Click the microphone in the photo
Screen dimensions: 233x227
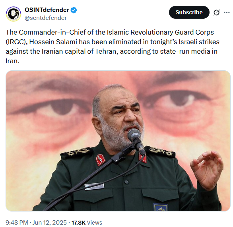134,135
